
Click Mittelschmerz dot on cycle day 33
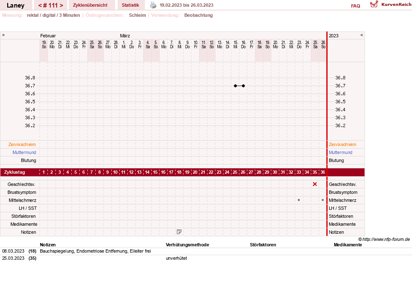pyautogui.click(x=299, y=200)
